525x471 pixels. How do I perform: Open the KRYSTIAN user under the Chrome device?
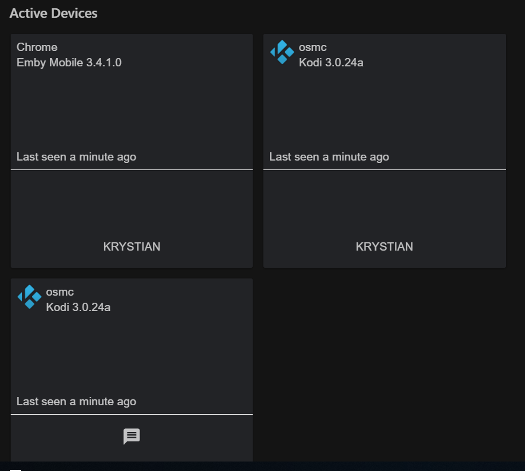pos(132,246)
